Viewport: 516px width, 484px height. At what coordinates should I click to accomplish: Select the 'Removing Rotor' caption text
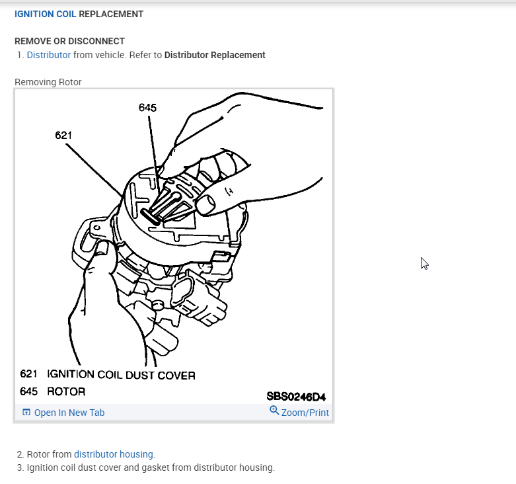tap(48, 82)
